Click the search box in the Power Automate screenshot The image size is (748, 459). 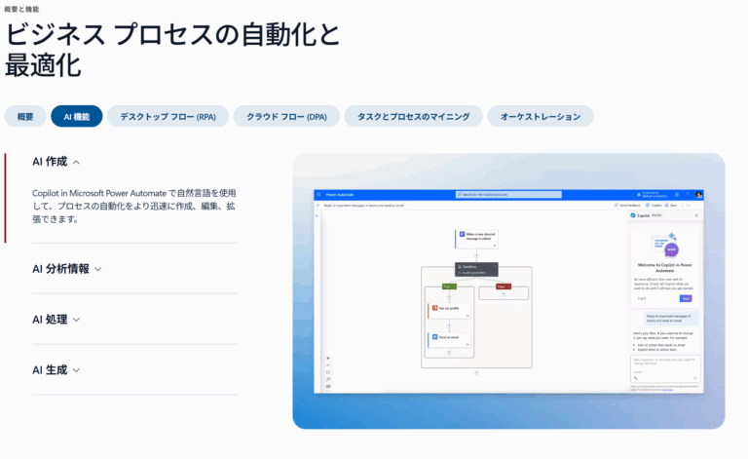click(x=508, y=195)
